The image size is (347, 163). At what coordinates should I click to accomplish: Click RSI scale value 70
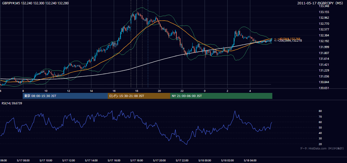(320, 117)
